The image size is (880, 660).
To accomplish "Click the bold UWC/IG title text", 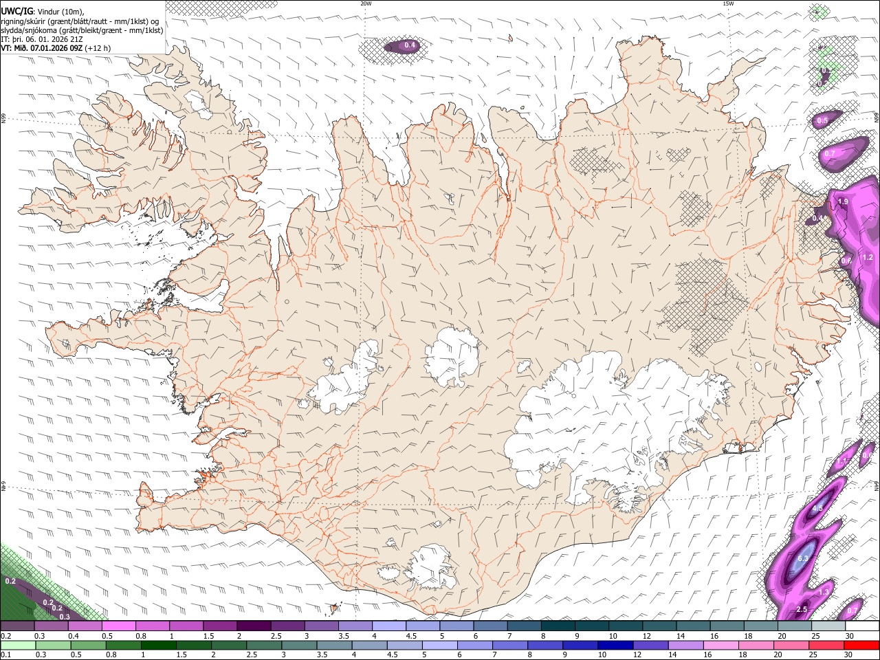I will click(16, 10).
